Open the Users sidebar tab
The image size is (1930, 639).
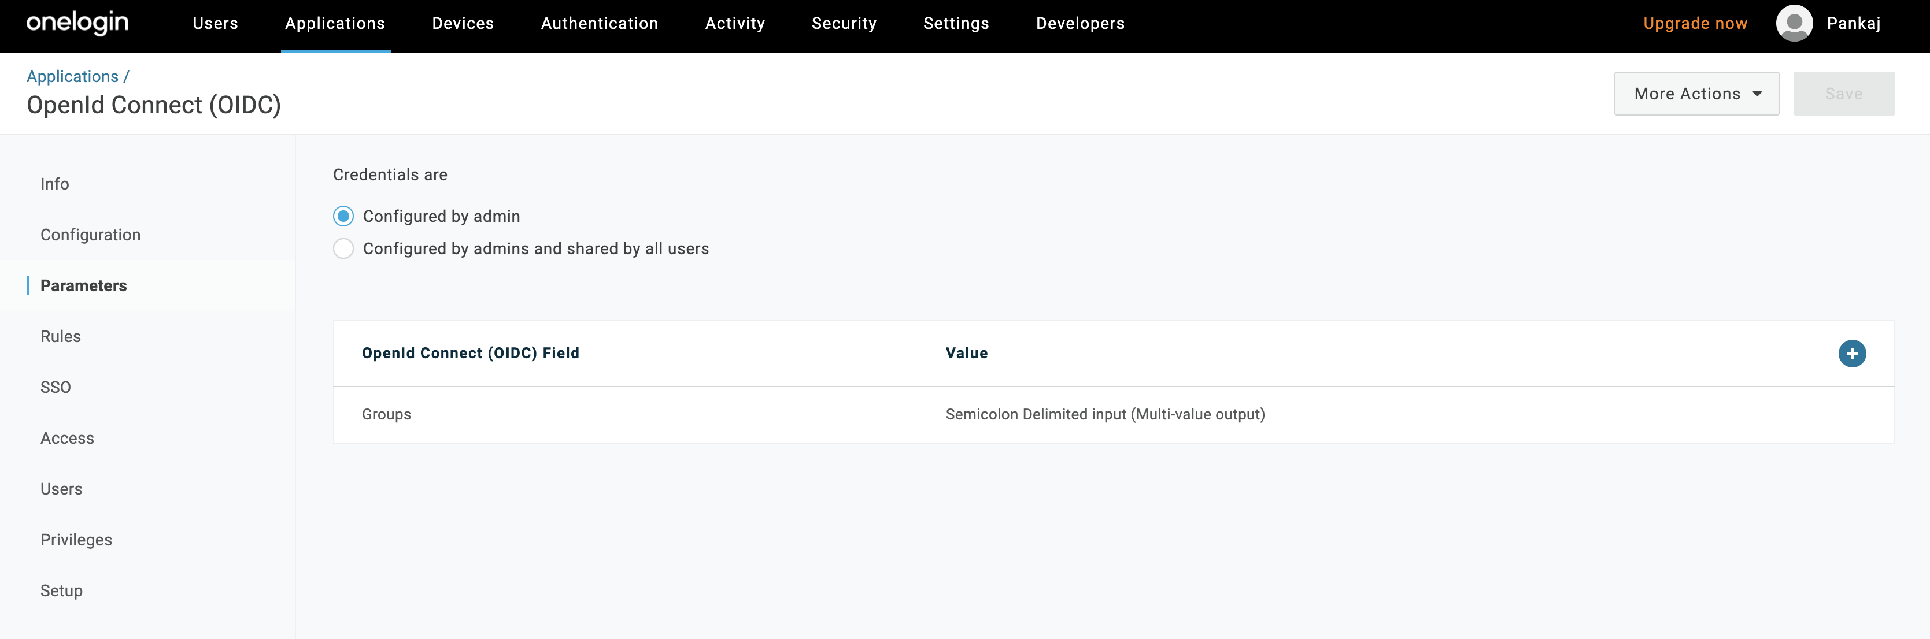(x=61, y=489)
